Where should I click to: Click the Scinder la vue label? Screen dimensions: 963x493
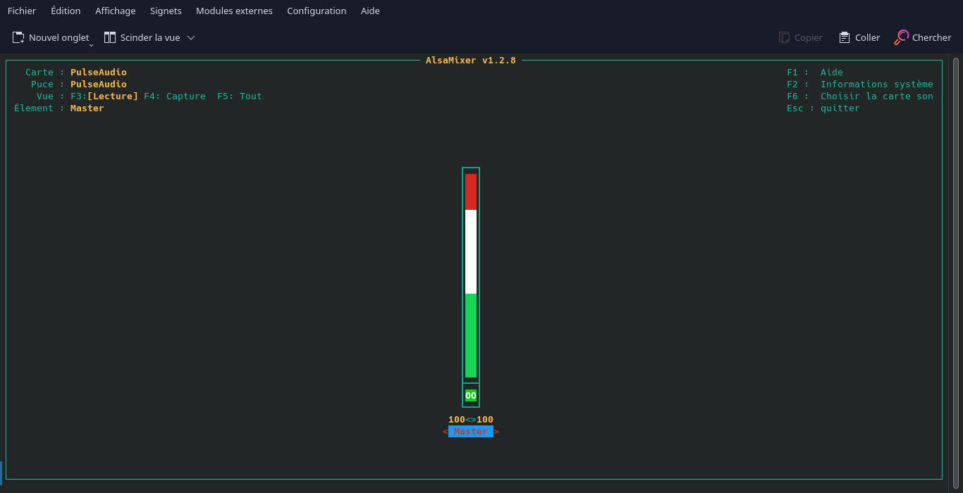pyautogui.click(x=150, y=37)
